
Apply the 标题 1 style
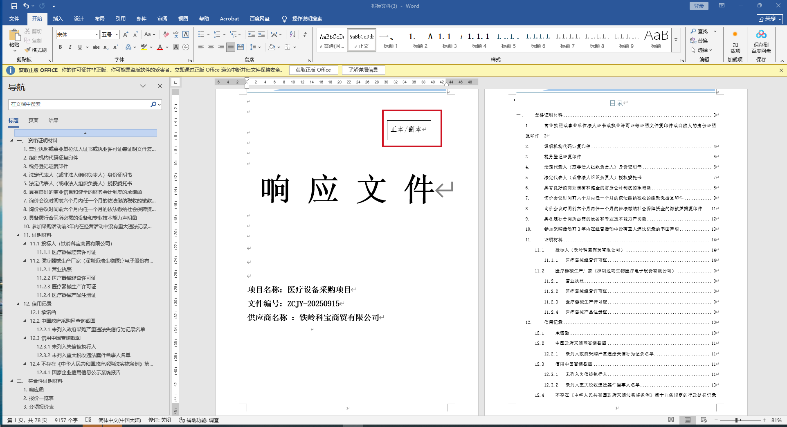click(x=391, y=40)
